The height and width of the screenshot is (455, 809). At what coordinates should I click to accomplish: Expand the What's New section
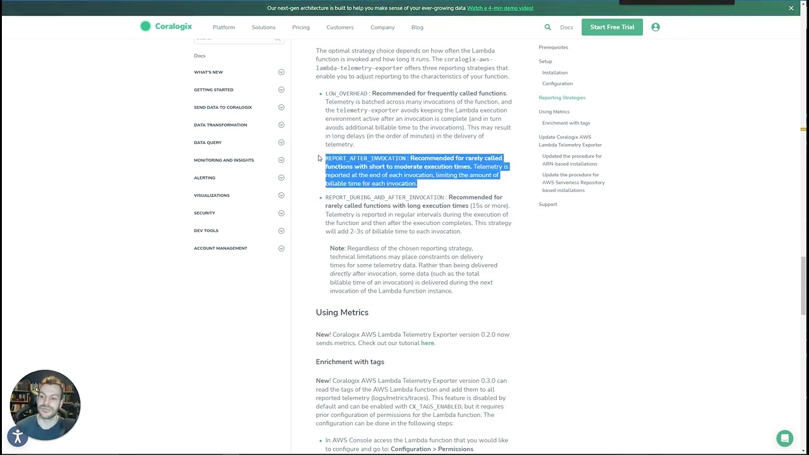(281, 72)
